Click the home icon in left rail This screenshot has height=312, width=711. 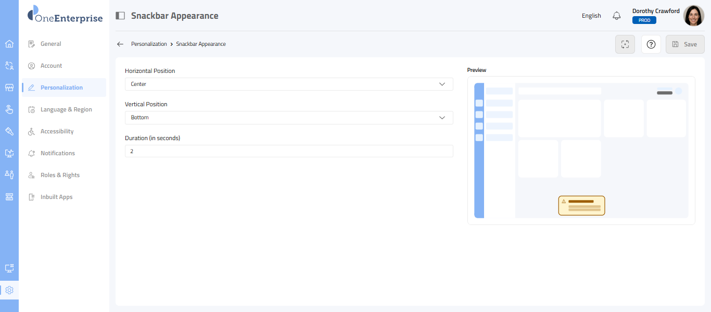pyautogui.click(x=9, y=44)
